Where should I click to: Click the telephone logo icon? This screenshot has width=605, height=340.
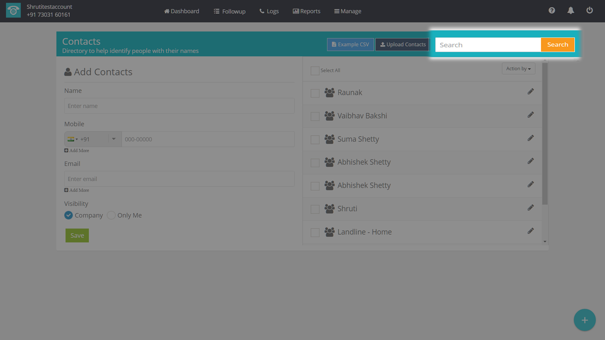(13, 11)
